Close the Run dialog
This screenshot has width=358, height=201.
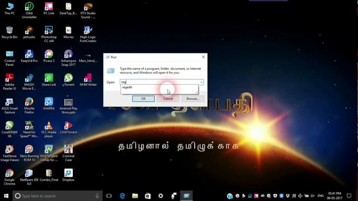pos(203,57)
